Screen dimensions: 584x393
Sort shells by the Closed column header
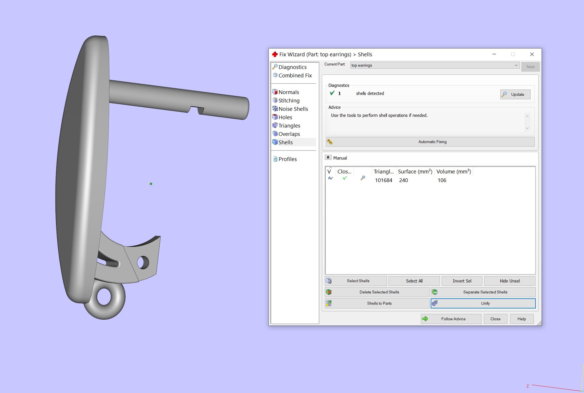[344, 172]
